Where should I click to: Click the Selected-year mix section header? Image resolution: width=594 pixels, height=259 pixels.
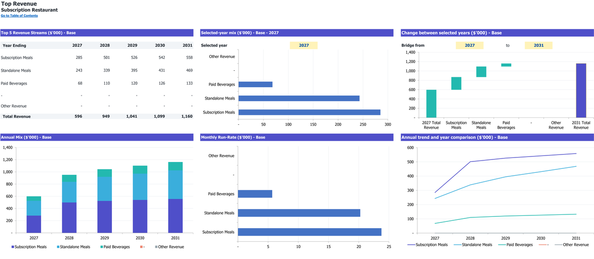(x=297, y=33)
